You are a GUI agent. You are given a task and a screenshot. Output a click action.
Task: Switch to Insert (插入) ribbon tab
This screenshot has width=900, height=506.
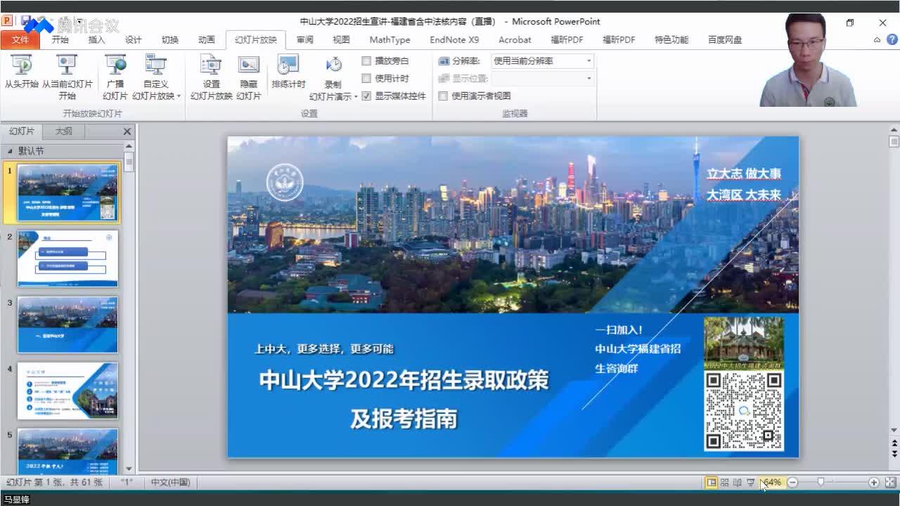tap(97, 40)
